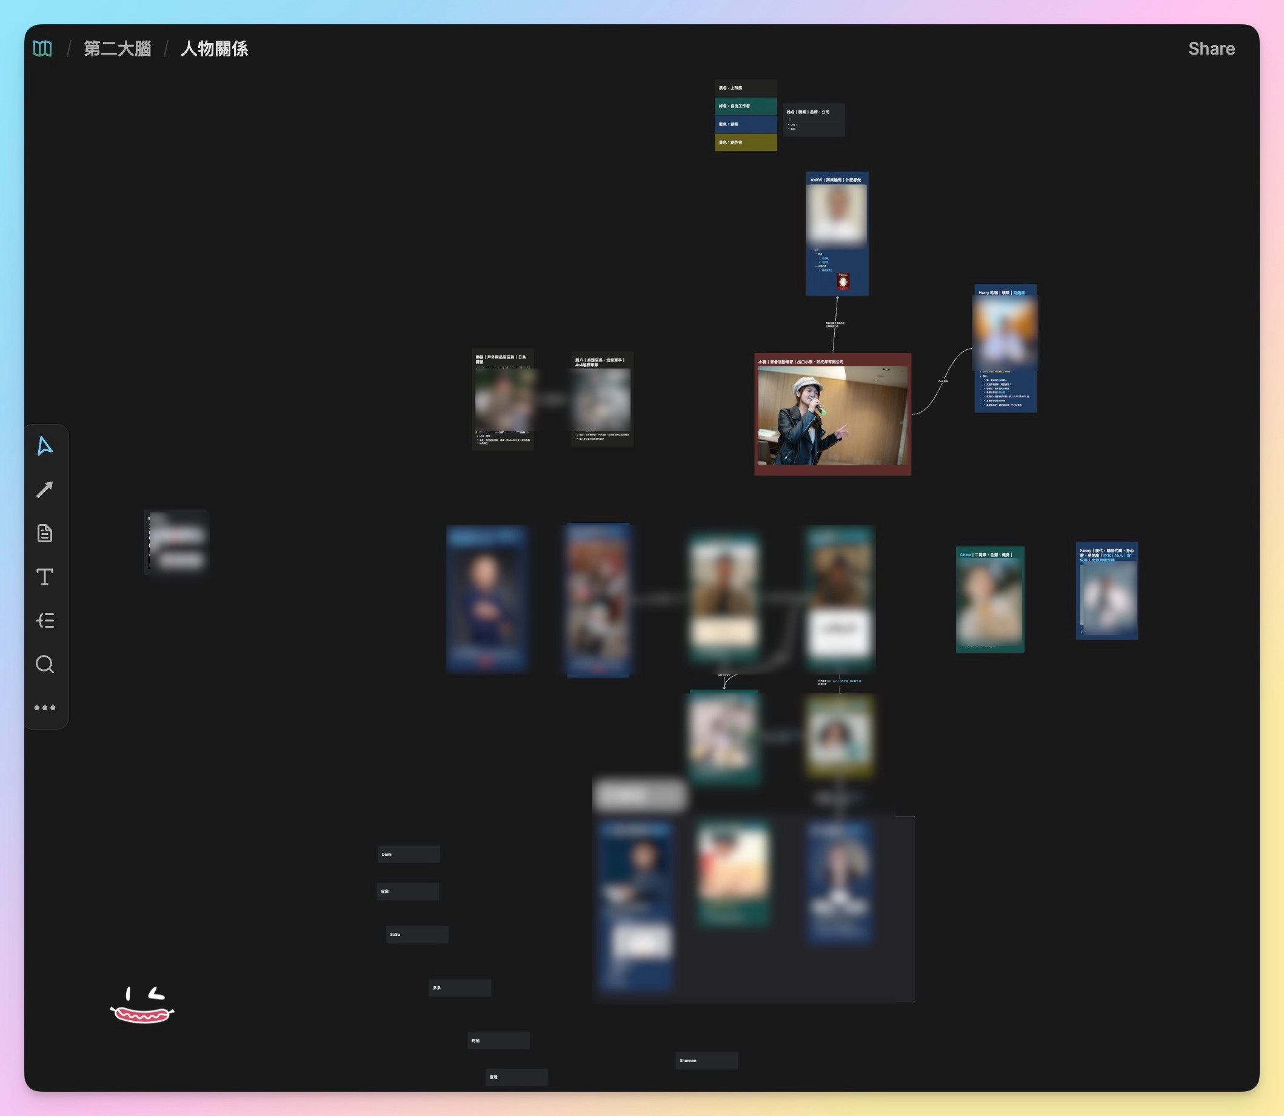Select the Shannon card
The image size is (1284, 1116).
coord(706,1061)
